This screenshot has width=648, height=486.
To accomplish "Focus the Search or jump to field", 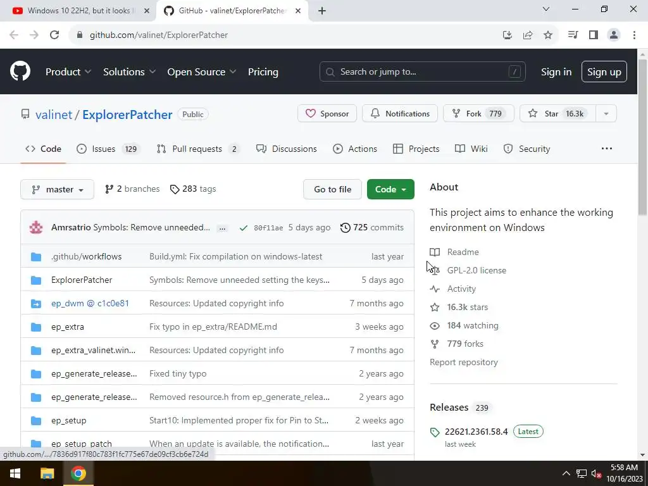I will pyautogui.click(x=422, y=72).
